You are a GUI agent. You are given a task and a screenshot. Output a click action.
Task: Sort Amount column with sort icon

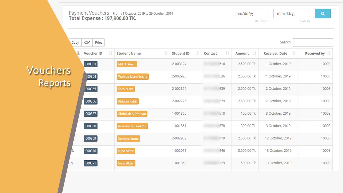pos(255,53)
